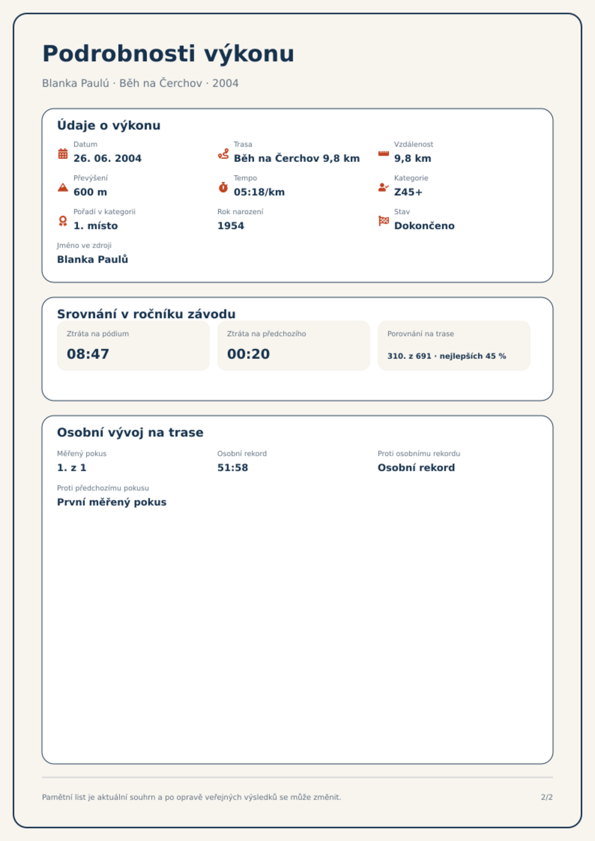Screen dimensions: 595x841
Task: Click the Podrobnosti výkonu heading
Action: click(x=168, y=54)
